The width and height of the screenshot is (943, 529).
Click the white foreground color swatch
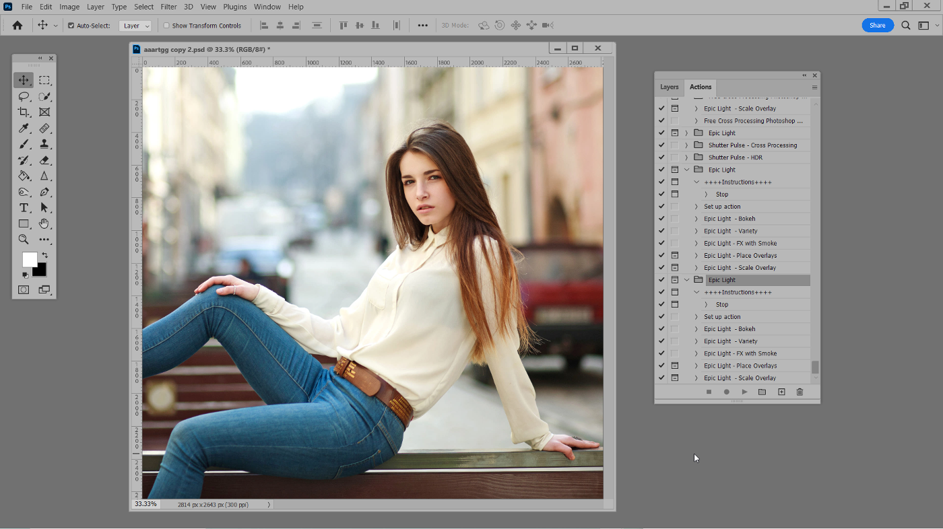29,259
